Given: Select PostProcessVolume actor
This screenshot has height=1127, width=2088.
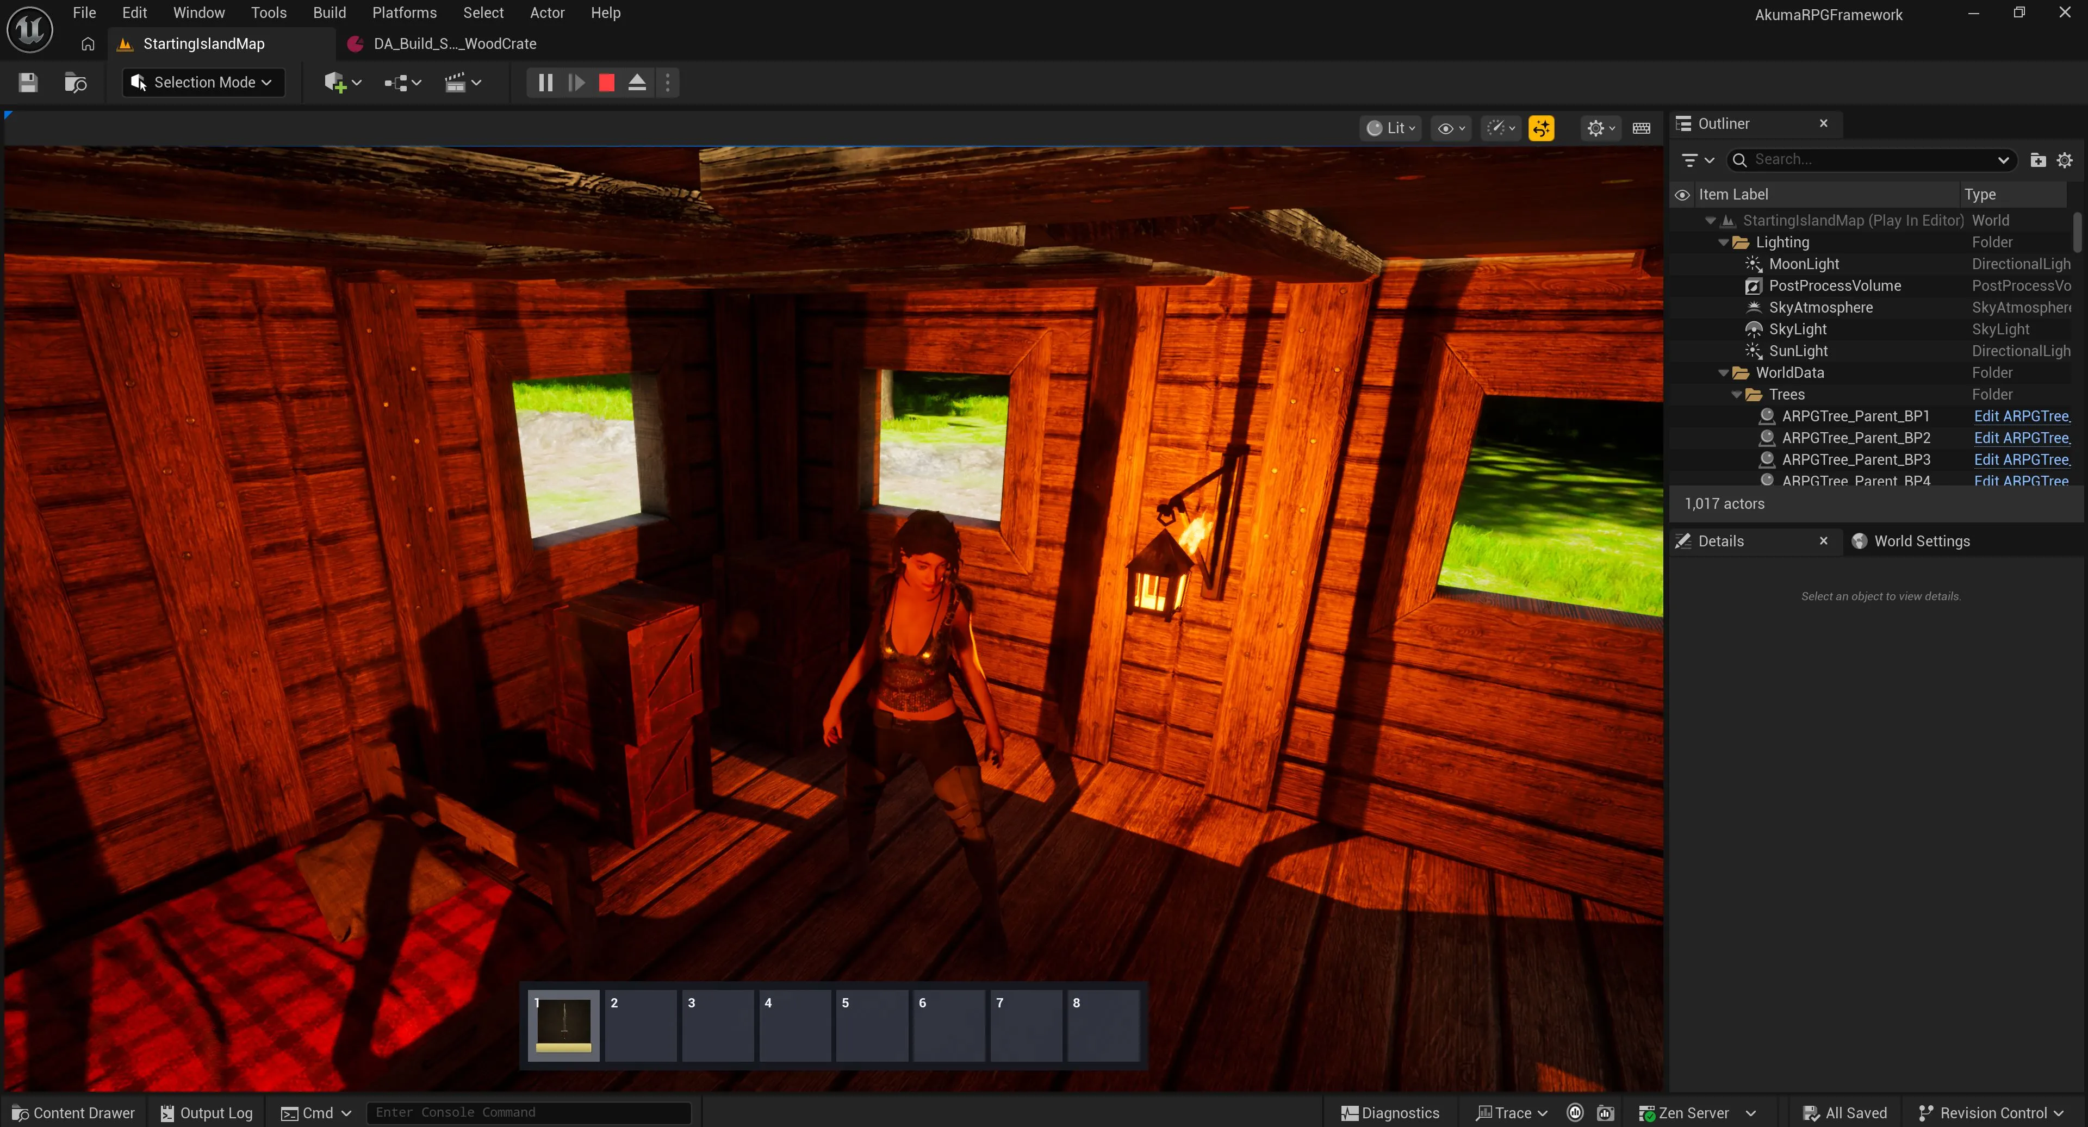Looking at the screenshot, I should 1834,286.
